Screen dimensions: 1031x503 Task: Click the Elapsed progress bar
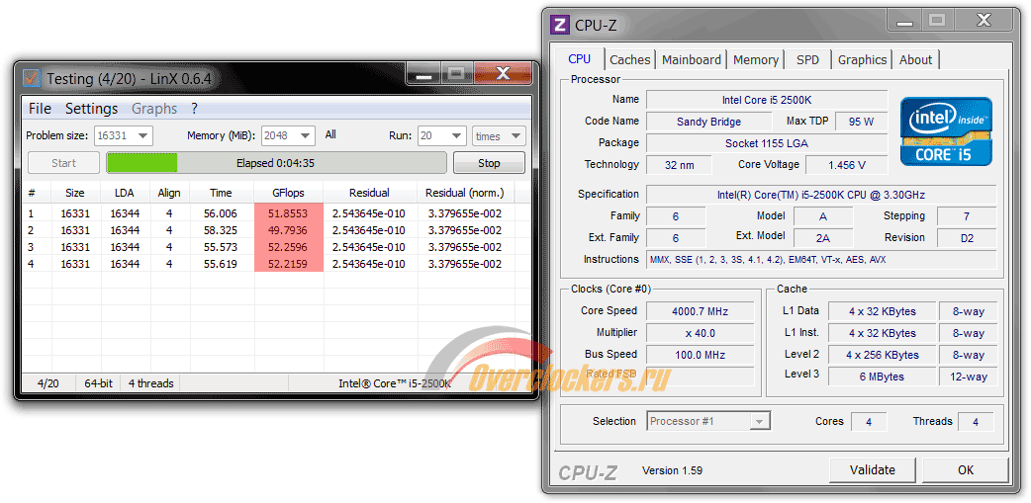coord(276,163)
